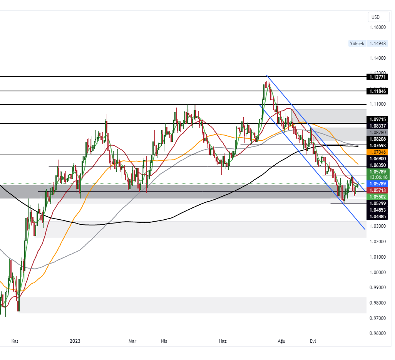Click the Kas month on time axis

15,341
